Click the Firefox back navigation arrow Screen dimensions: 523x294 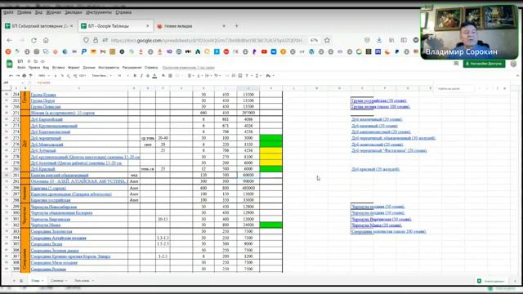click(9, 40)
